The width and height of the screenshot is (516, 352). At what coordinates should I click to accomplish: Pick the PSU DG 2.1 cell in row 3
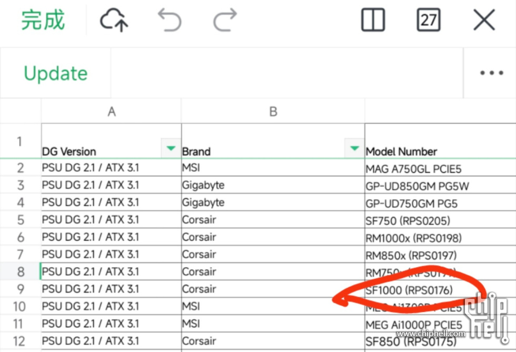click(x=112, y=185)
